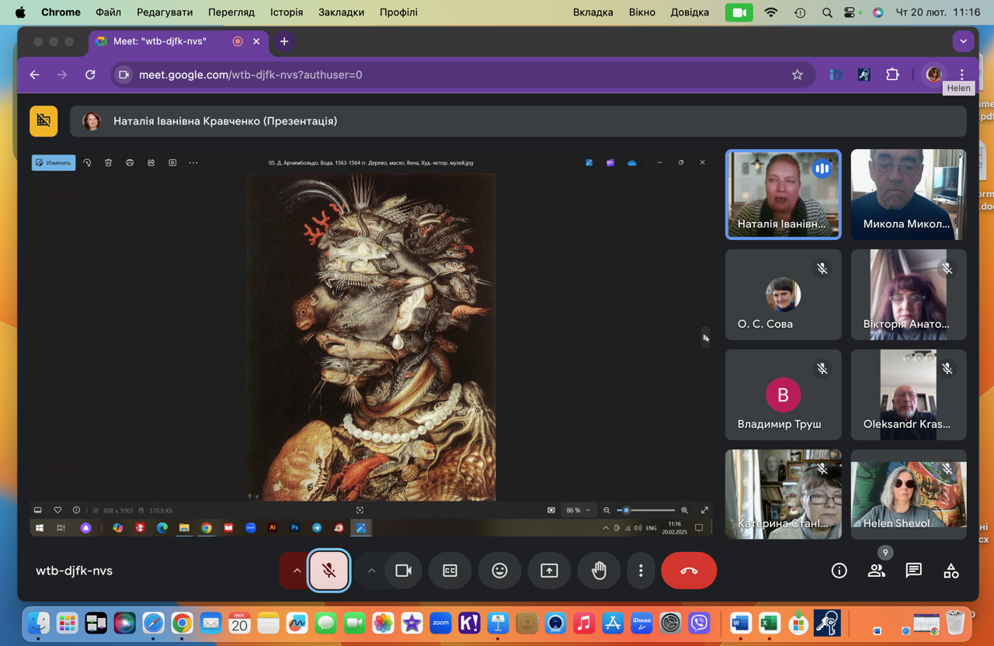Open the site info icon in address bar

point(124,75)
